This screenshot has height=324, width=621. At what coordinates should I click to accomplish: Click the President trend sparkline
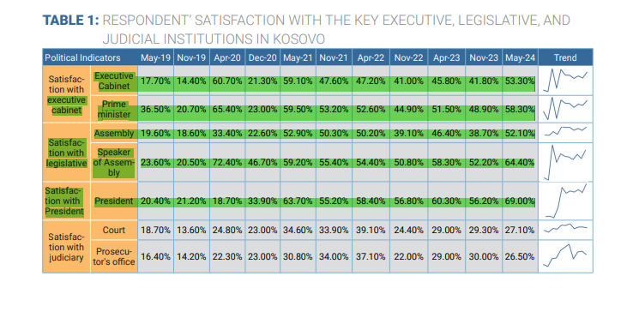(566, 201)
